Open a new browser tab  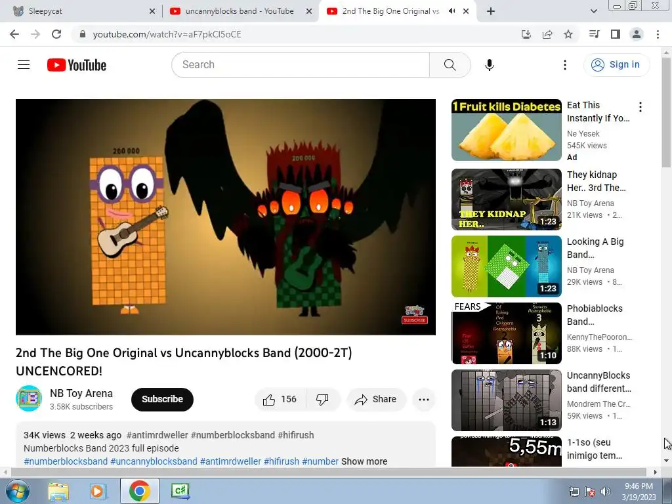pyautogui.click(x=491, y=11)
